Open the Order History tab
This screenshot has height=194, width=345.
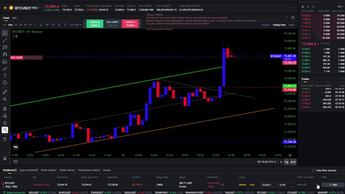(x=49, y=170)
